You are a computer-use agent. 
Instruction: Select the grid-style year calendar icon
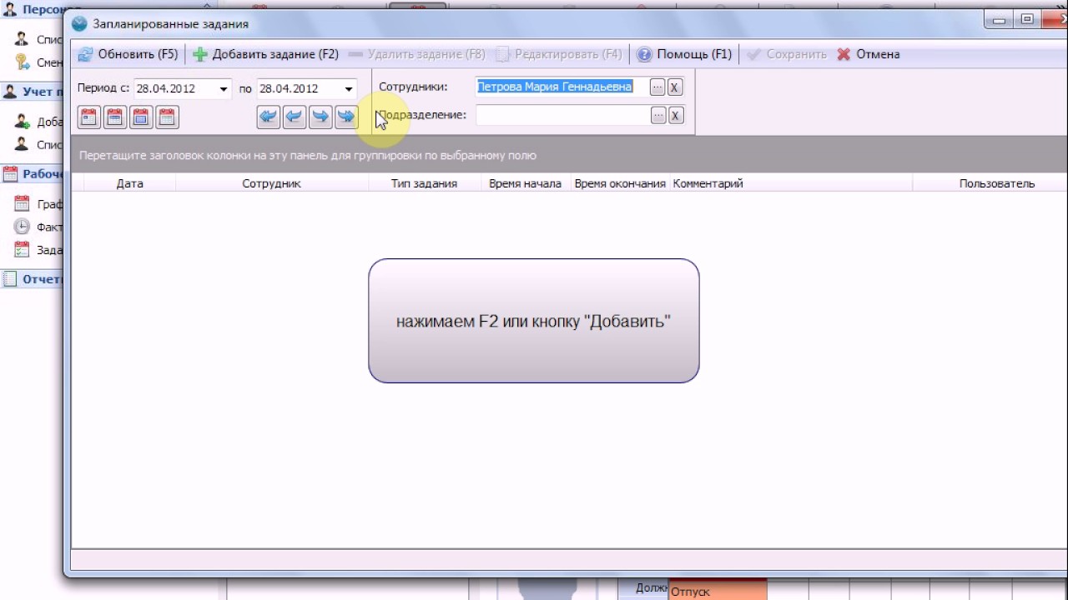167,117
